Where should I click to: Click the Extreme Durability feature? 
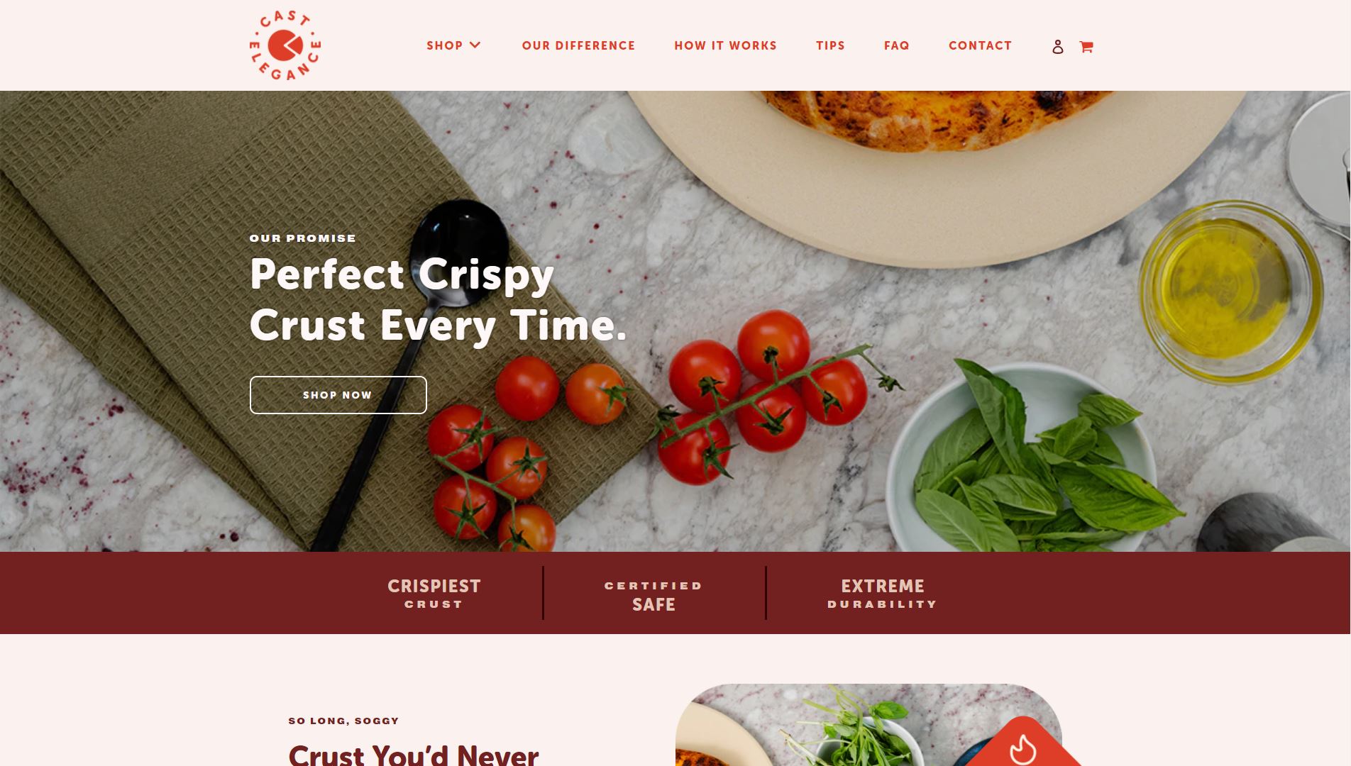[883, 594]
